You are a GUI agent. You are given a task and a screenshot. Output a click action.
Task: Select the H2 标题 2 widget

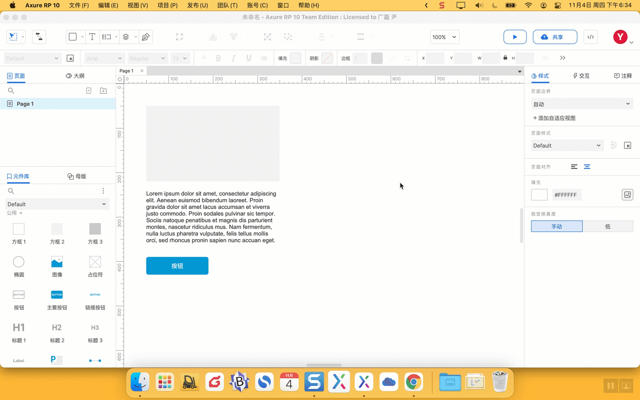57,332
